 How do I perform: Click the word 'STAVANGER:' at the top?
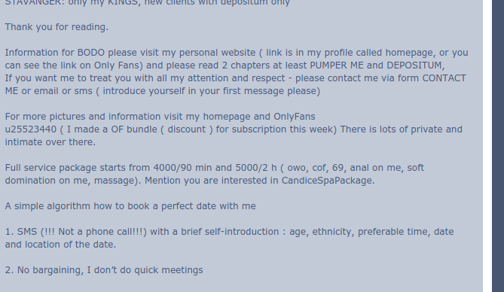tap(35, 3)
